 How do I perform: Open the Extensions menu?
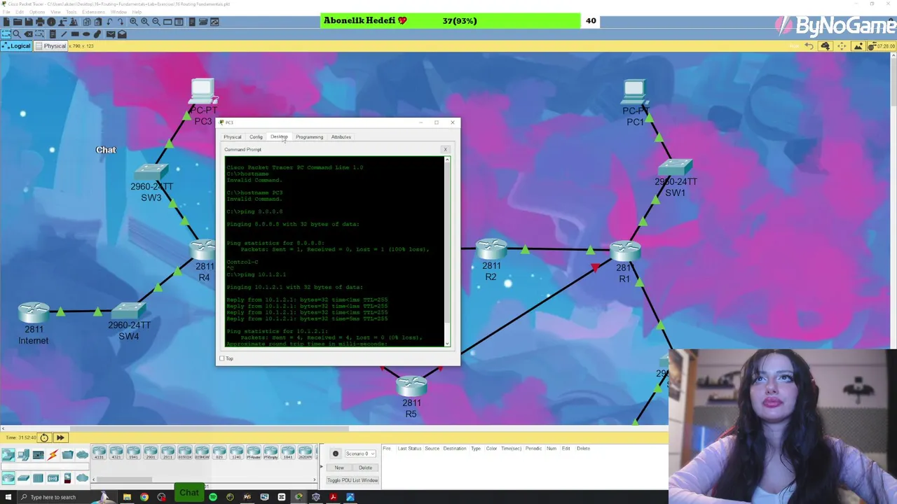click(93, 12)
